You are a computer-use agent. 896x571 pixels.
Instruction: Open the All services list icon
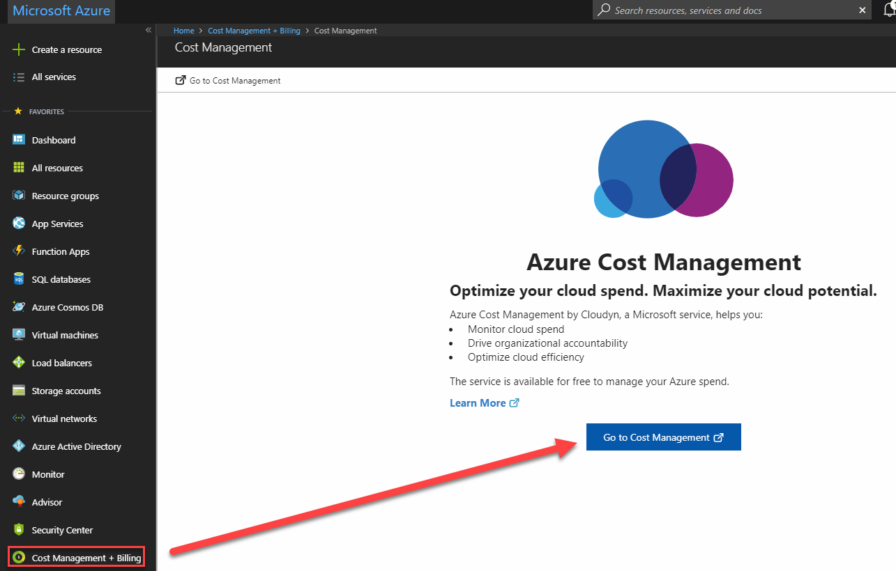[x=19, y=77]
